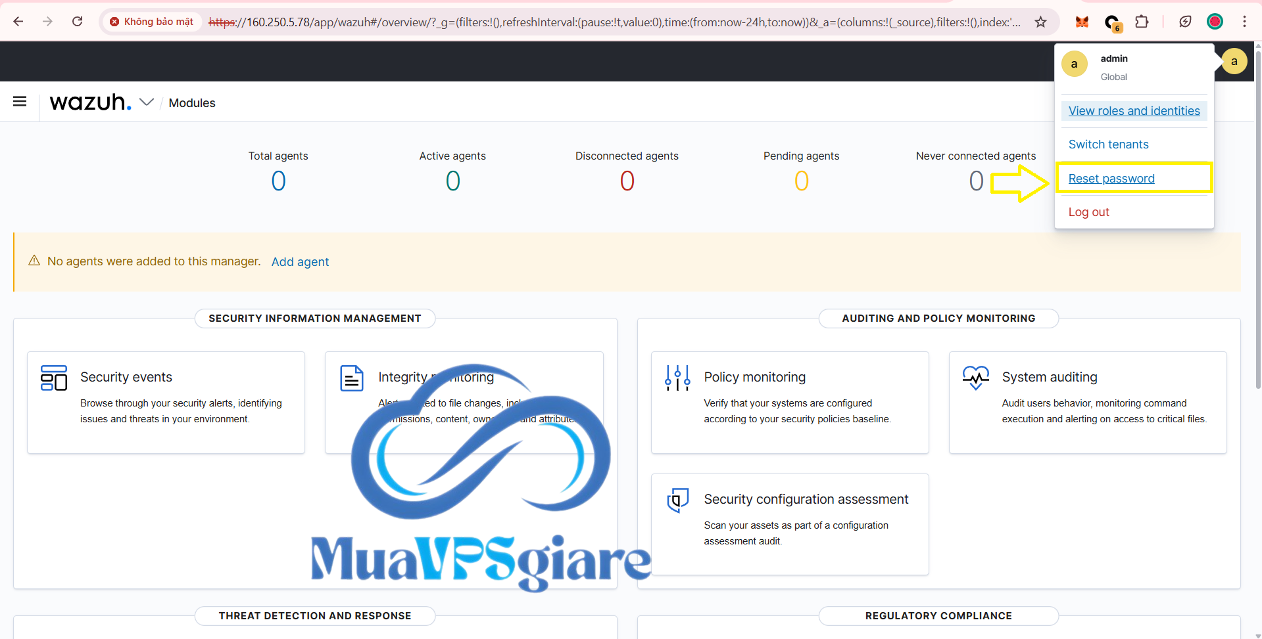Choose Switch tenants from user menu

click(x=1108, y=144)
